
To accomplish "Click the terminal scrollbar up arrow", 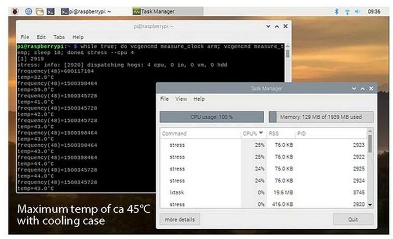I will pyautogui.click(x=288, y=46).
